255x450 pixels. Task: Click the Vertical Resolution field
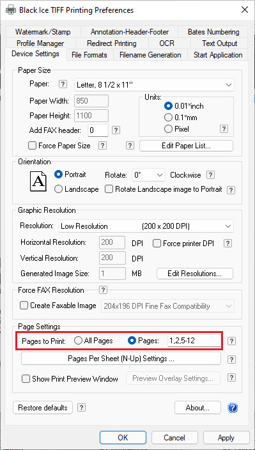[112, 258]
